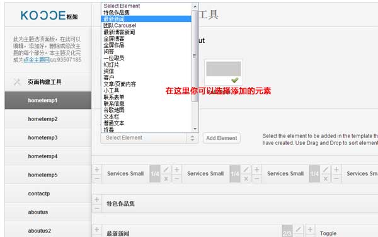Edit second Services Small with pencil icon

(x=246, y=170)
